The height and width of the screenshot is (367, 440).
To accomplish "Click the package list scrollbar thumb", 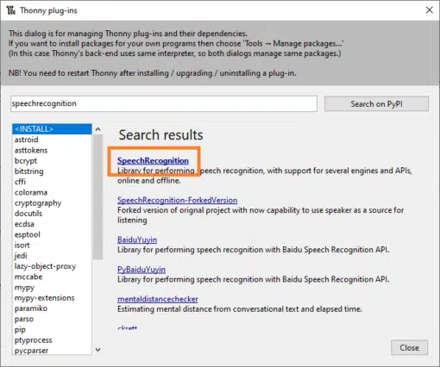I will [98, 197].
